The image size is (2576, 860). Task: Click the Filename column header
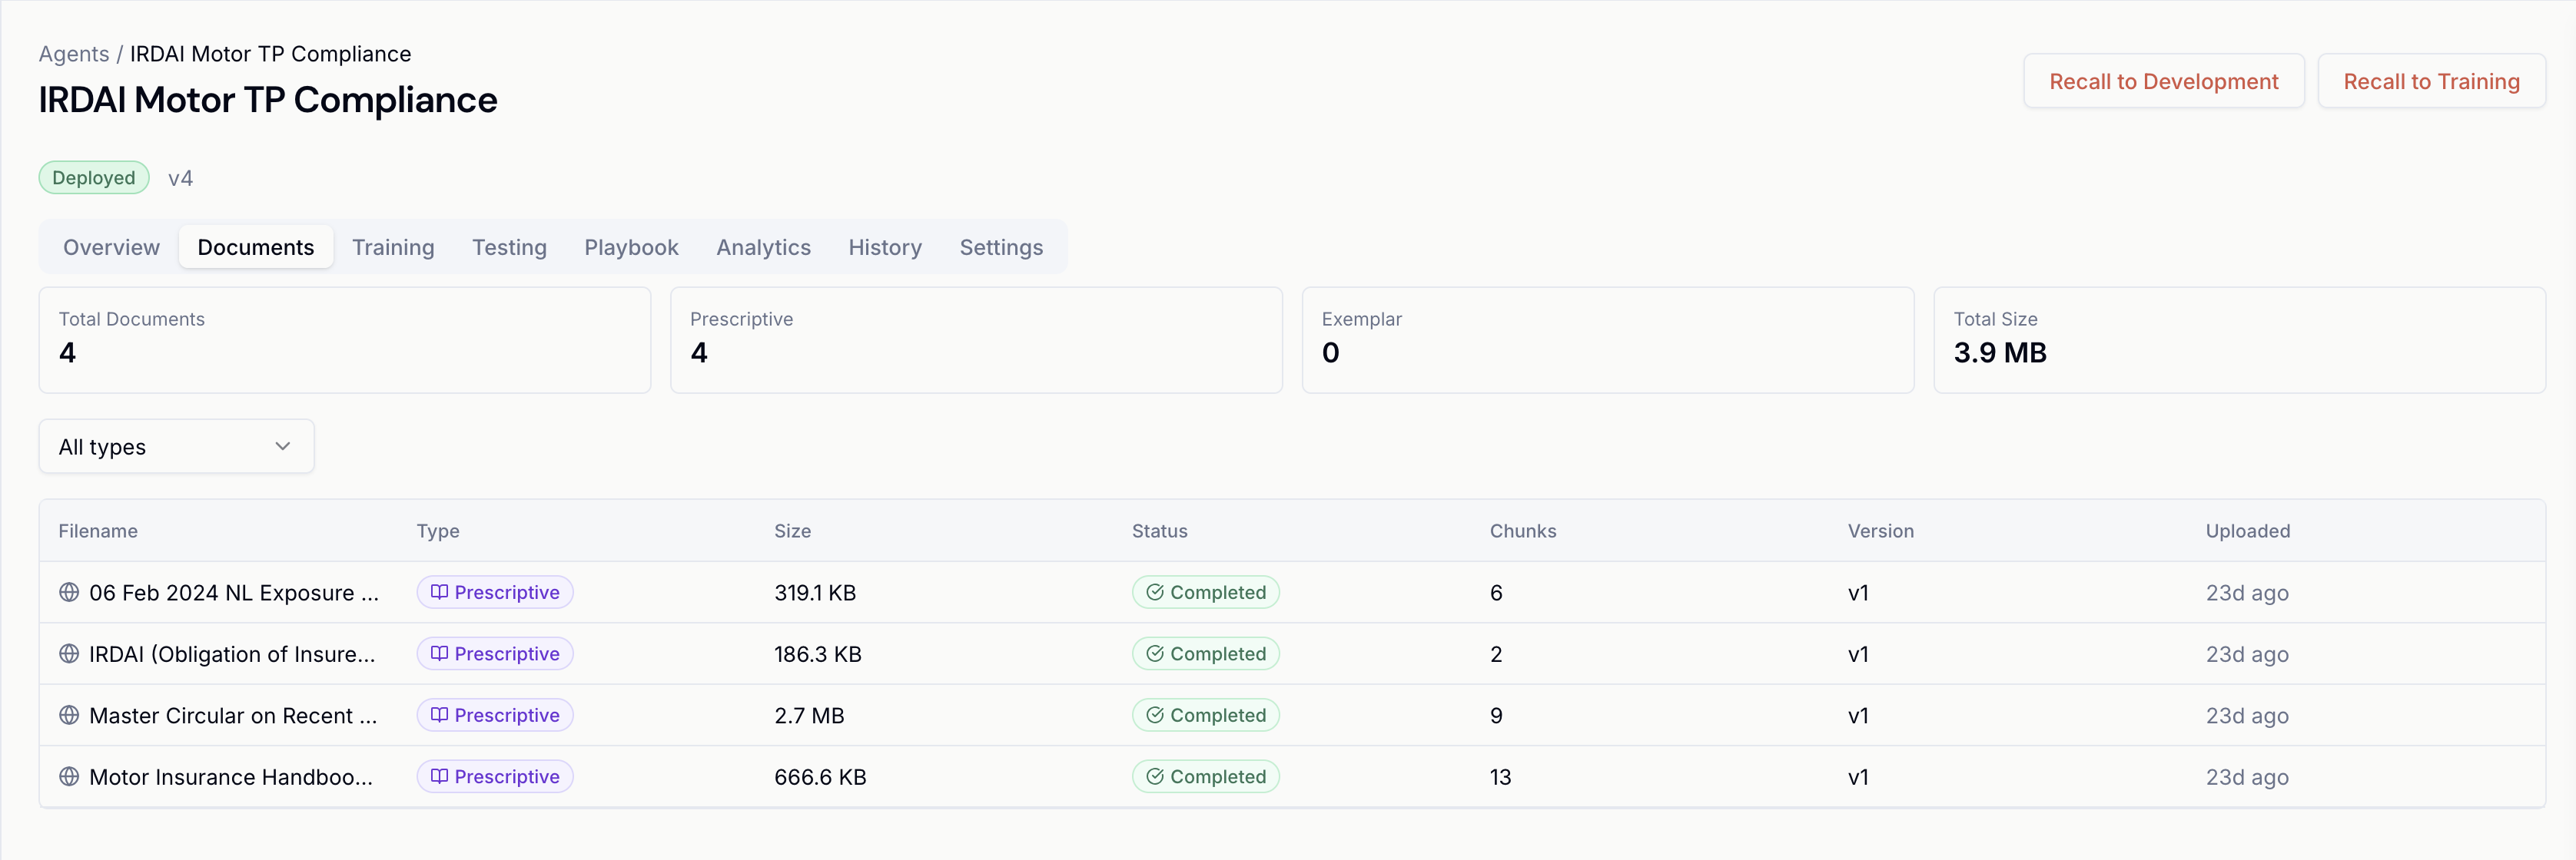coord(98,531)
